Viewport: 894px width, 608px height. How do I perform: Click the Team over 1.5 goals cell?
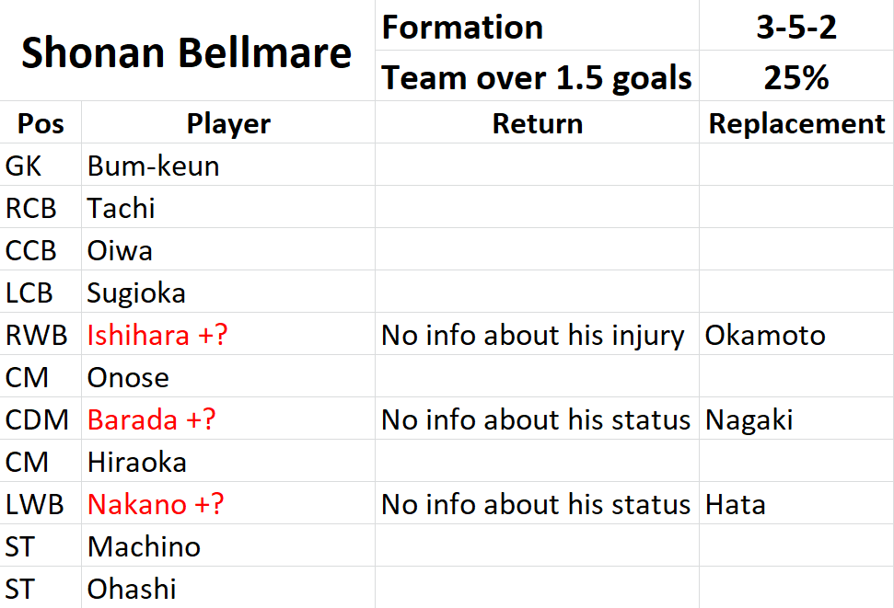(x=537, y=75)
